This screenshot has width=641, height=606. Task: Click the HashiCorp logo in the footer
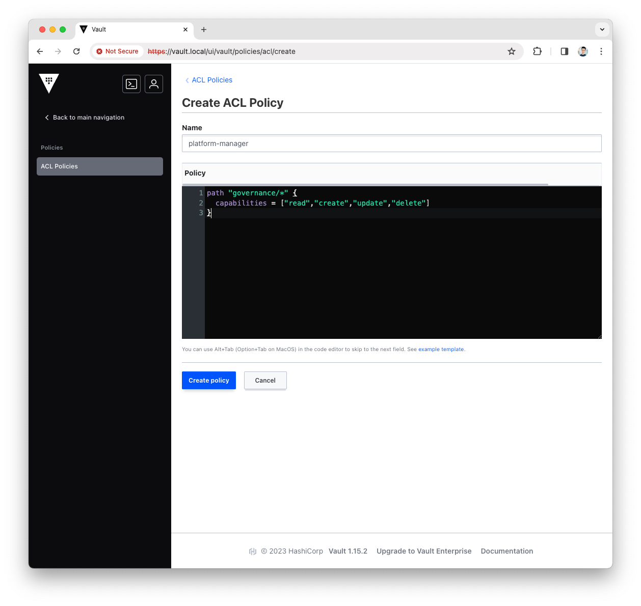click(253, 551)
